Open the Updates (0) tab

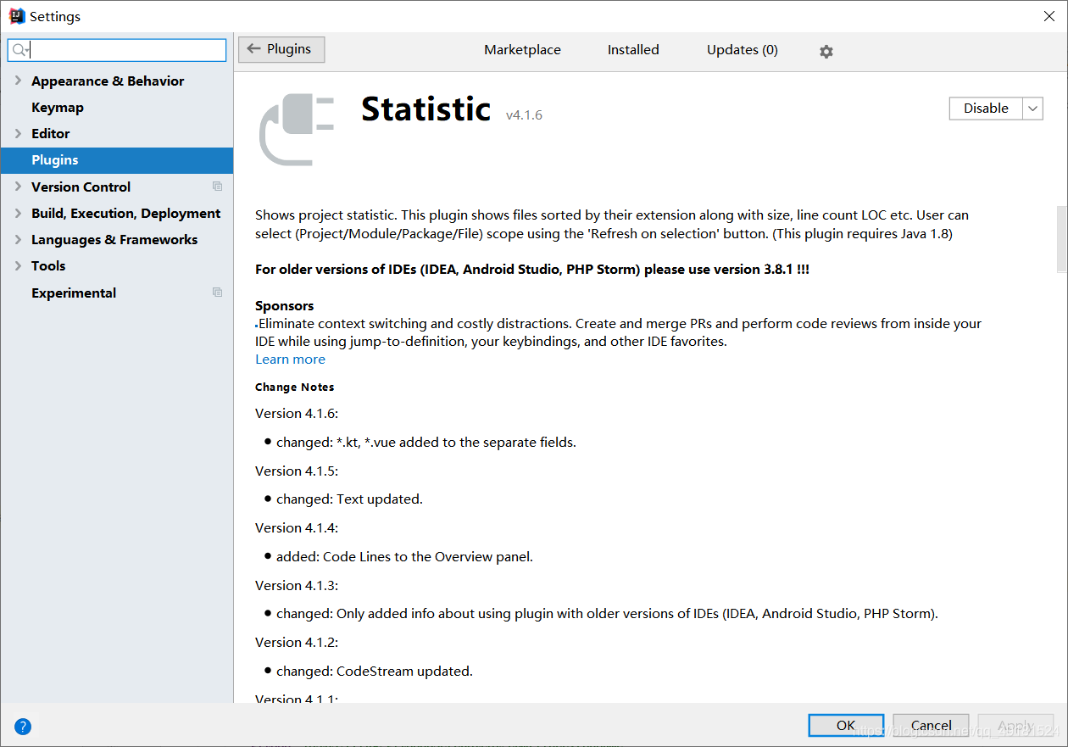pos(742,49)
